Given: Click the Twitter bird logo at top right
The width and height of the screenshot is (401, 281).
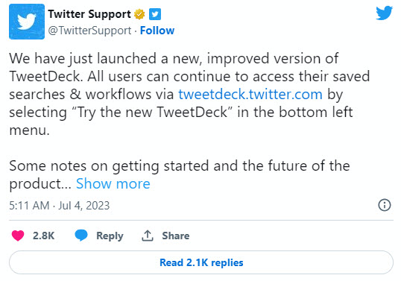Looking at the screenshot, I should click(x=384, y=13).
